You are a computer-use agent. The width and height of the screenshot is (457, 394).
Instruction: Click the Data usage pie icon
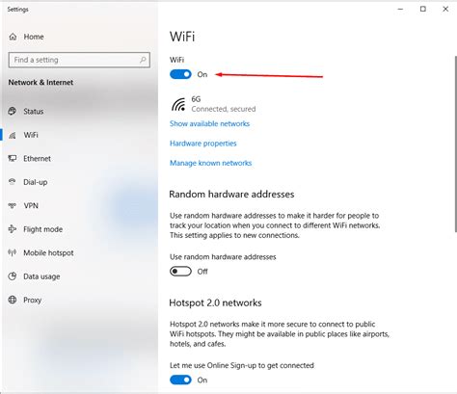pos(13,276)
